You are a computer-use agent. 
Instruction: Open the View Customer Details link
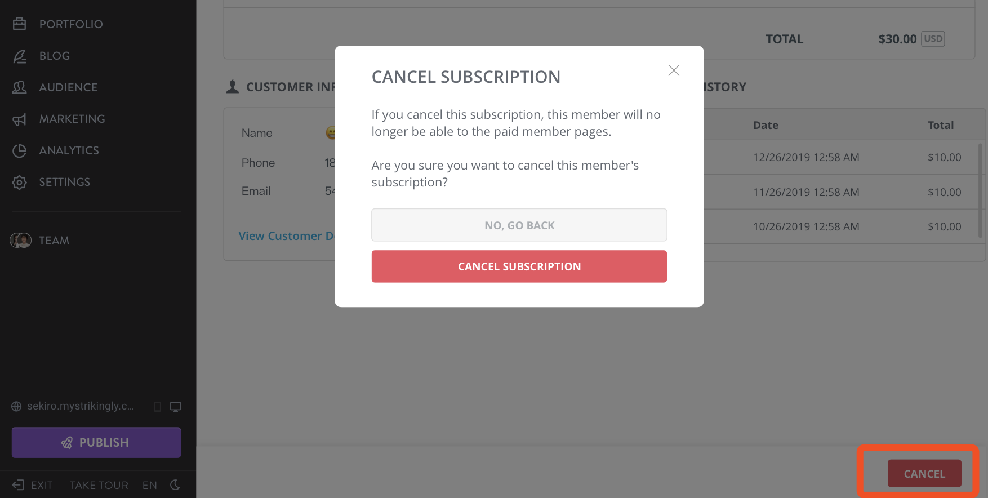click(x=287, y=236)
